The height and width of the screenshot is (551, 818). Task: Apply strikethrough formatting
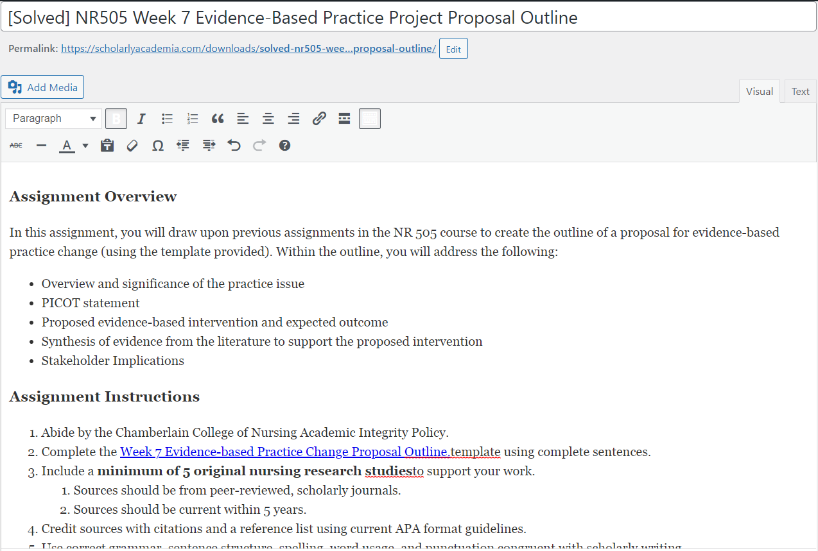16,146
